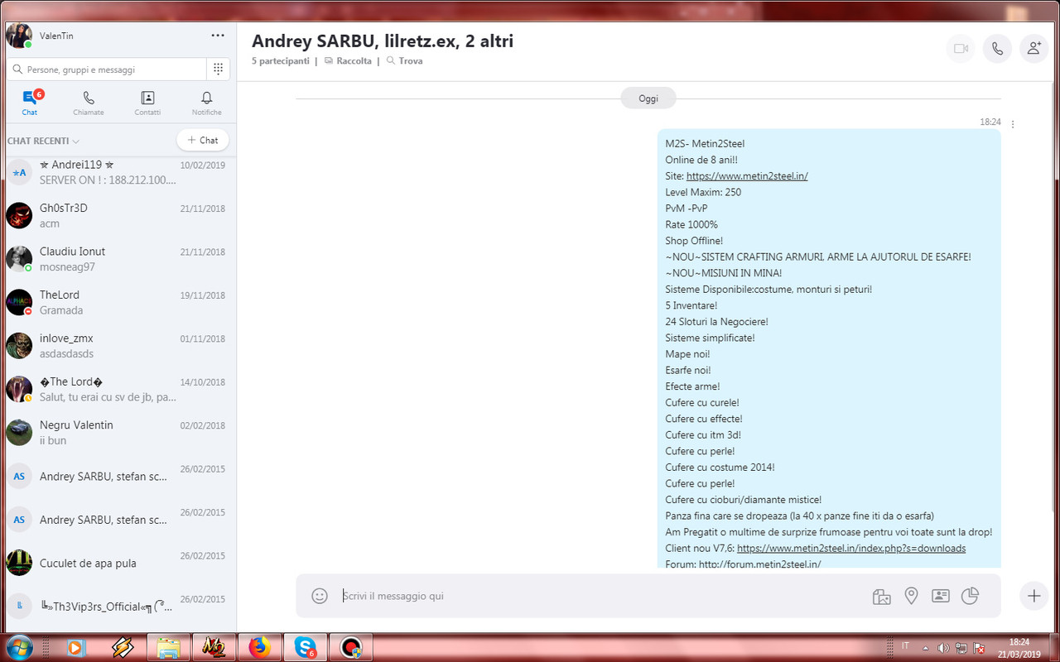Viewport: 1060px width, 662px height.
Task: Switch to the Contatti tab
Action: tap(147, 103)
